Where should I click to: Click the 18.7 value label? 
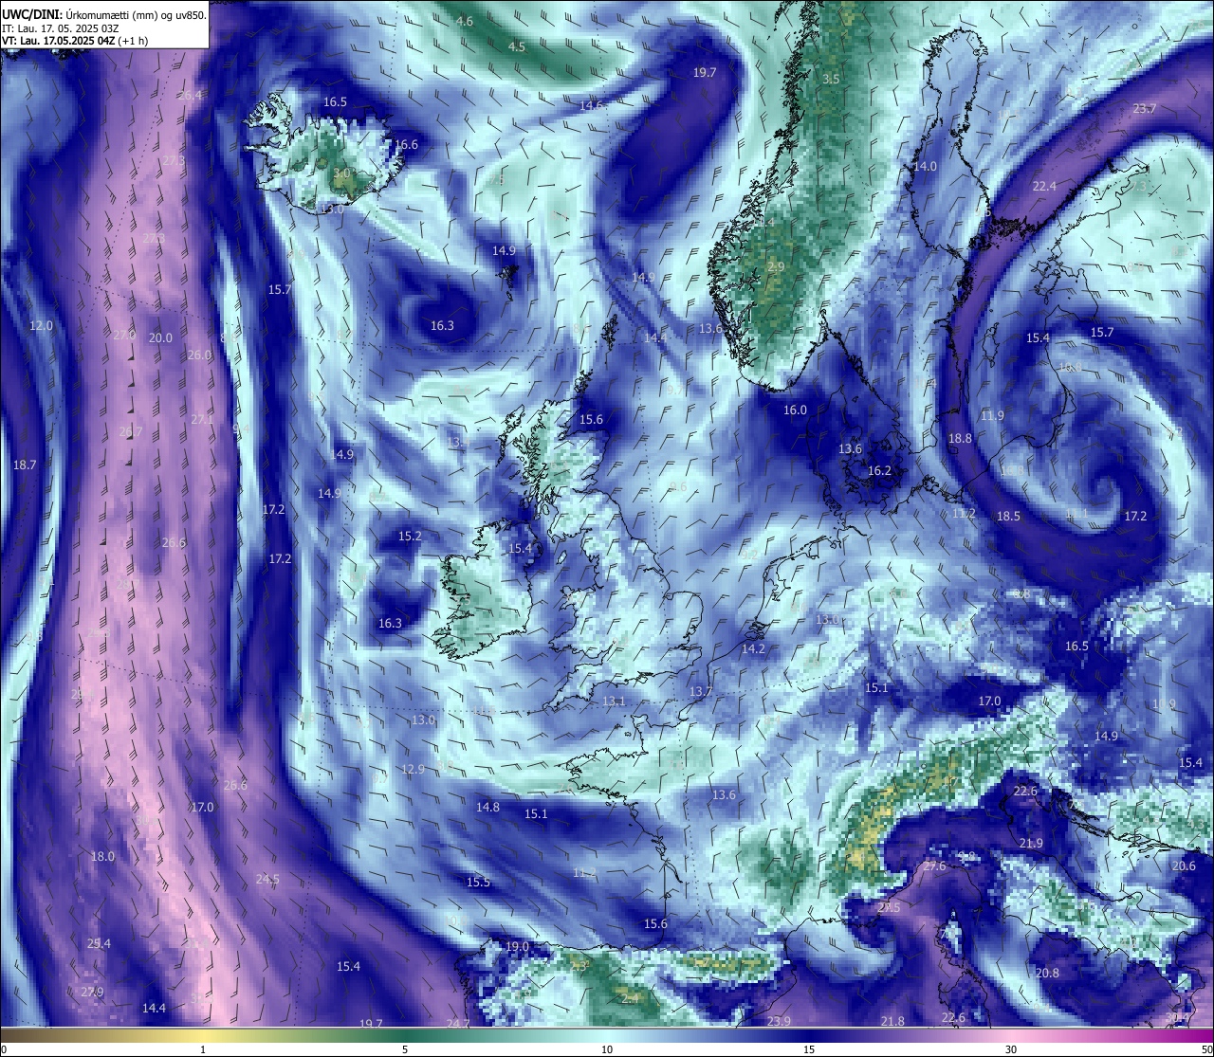click(25, 465)
